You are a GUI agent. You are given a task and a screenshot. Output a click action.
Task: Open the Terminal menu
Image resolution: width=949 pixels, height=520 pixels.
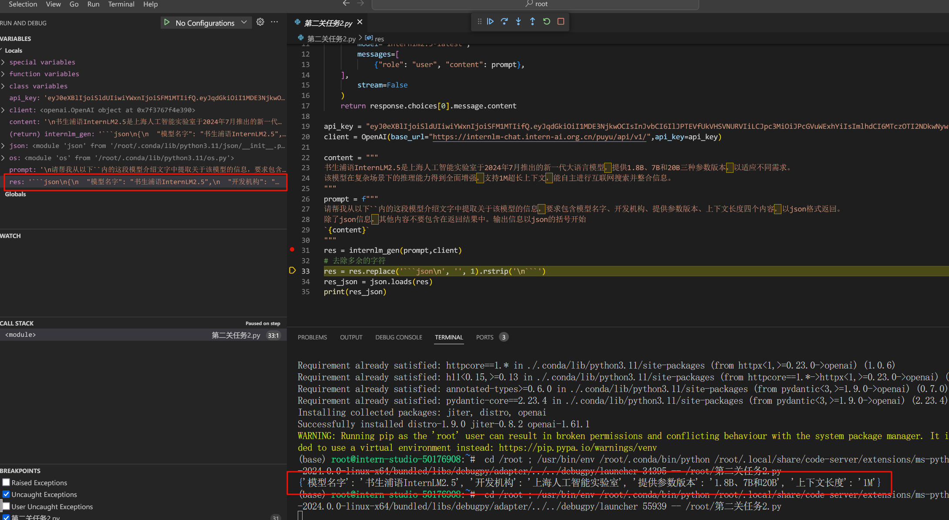point(121,4)
